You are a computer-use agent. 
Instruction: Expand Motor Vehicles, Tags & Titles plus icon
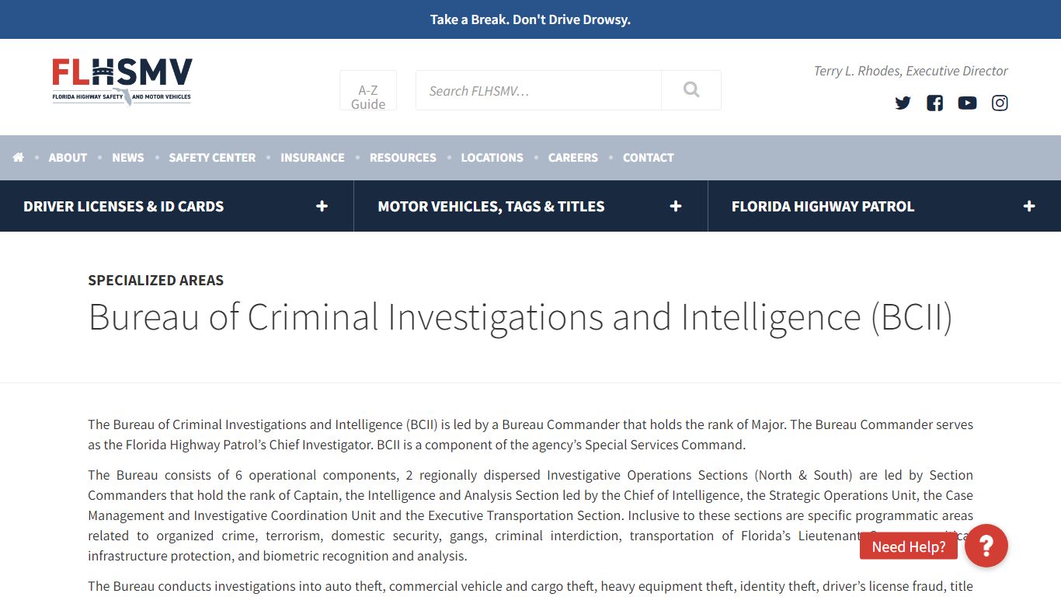point(676,206)
